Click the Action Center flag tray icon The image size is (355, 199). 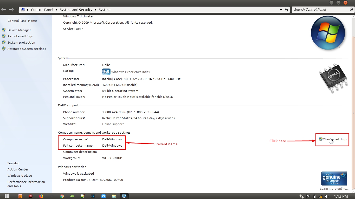[x=308, y=196]
